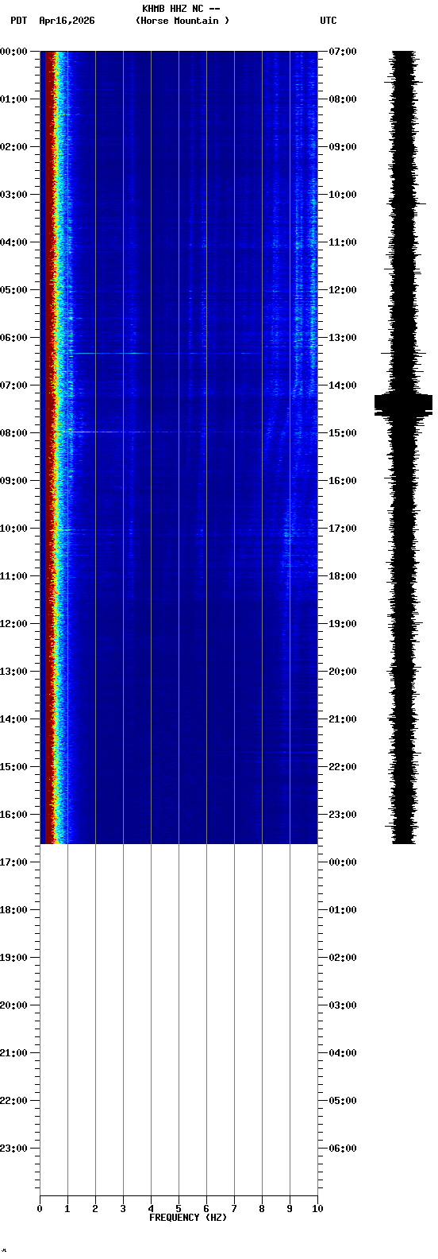The image size is (438, 1259).
Task: Click the 13:00 label on UTC axis
Action: [343, 338]
